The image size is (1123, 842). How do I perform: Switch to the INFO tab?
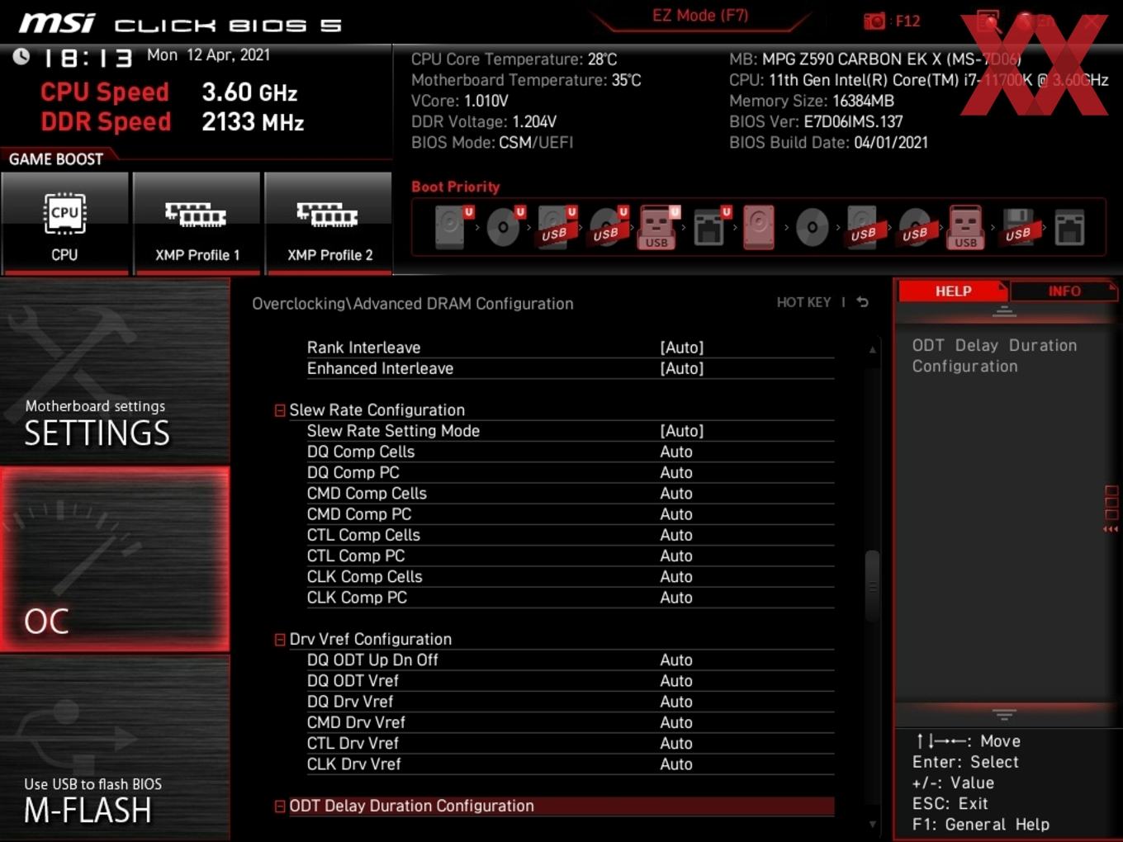tap(1064, 291)
